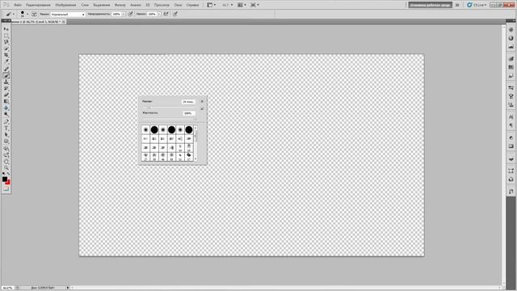Click the Основная рабочая среда workspace button
This screenshot has width=517, height=291.
point(430,5)
